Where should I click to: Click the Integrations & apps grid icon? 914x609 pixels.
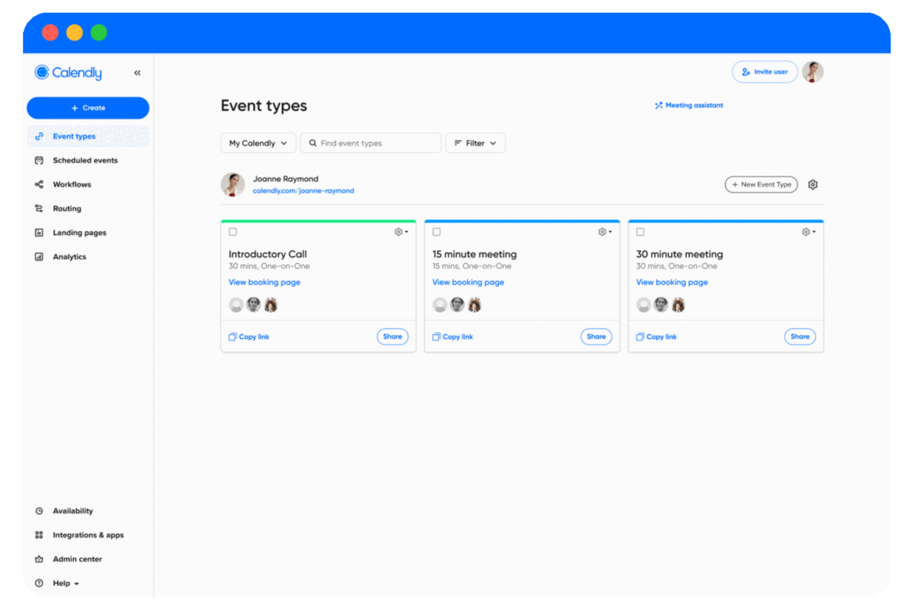39,535
